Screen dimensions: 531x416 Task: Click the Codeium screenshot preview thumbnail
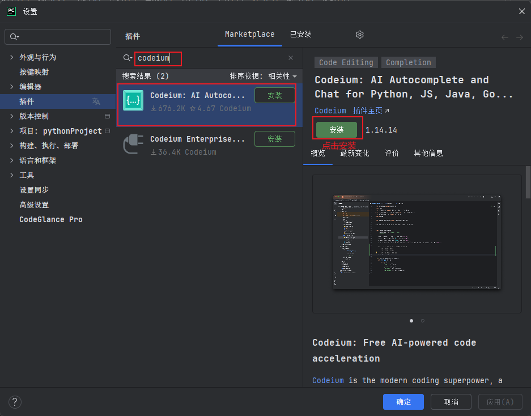tap(416, 242)
